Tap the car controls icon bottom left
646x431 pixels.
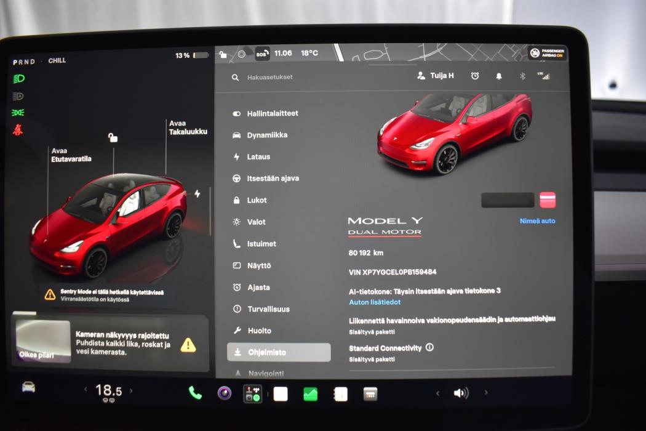pyautogui.click(x=28, y=387)
